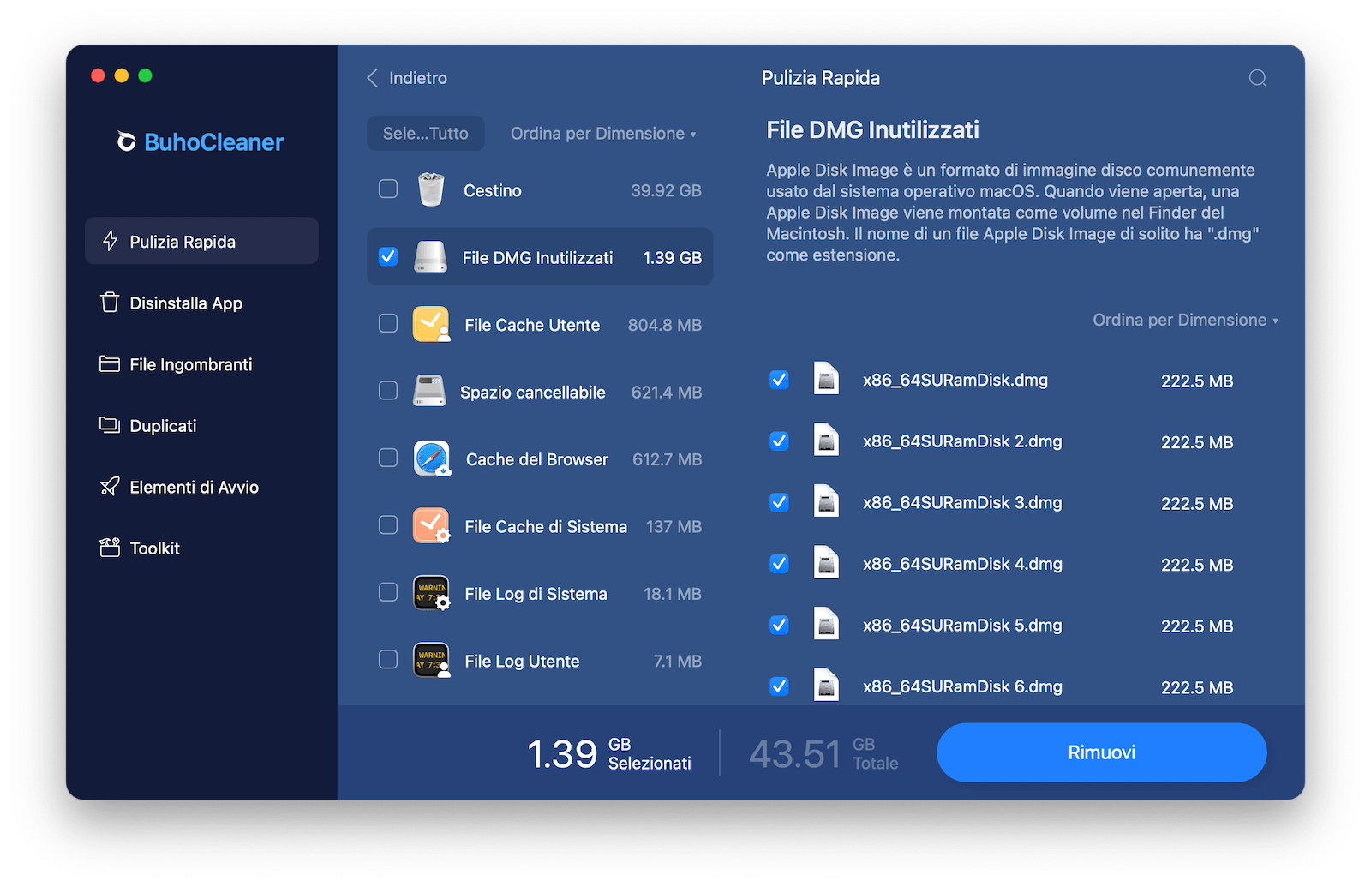Image resolution: width=1371 pixels, height=887 pixels.
Task: Click the Pulizia Rapida lightning icon
Action: coord(110,241)
